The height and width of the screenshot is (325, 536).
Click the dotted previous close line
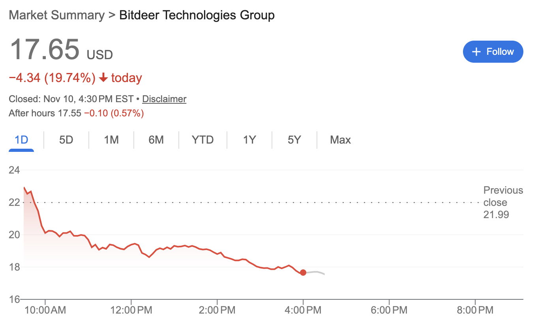[x=237, y=202]
